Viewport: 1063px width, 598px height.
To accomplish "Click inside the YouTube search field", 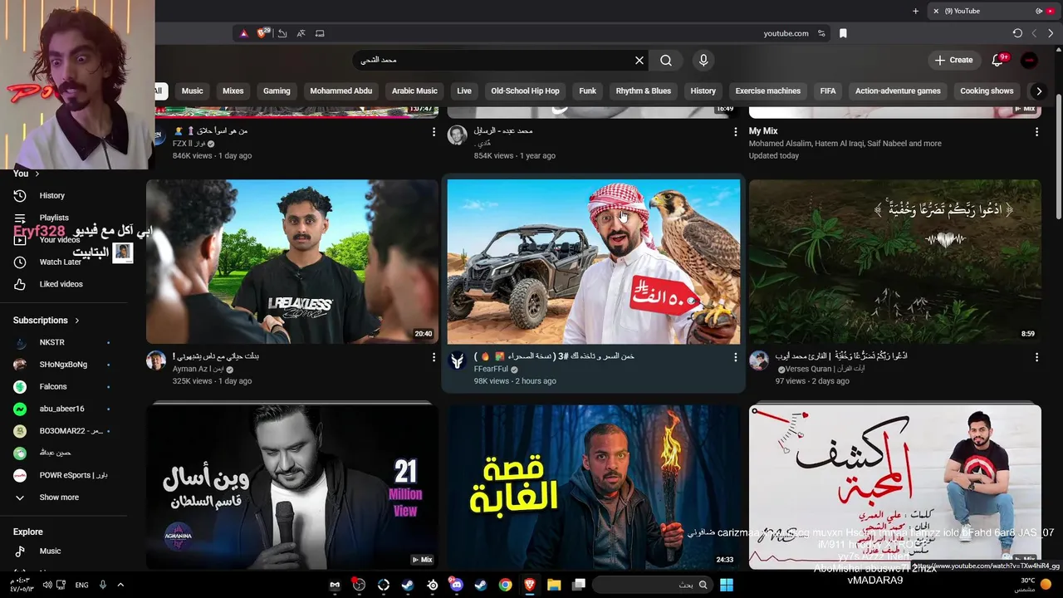I will tap(498, 60).
